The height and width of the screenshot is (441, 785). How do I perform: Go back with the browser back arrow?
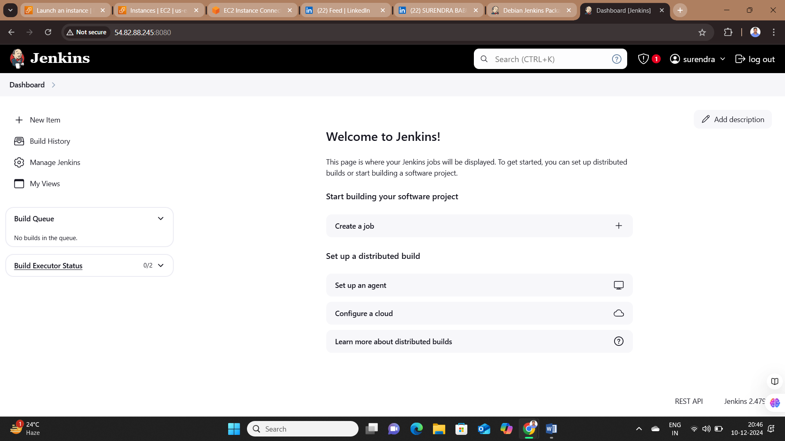click(x=11, y=32)
